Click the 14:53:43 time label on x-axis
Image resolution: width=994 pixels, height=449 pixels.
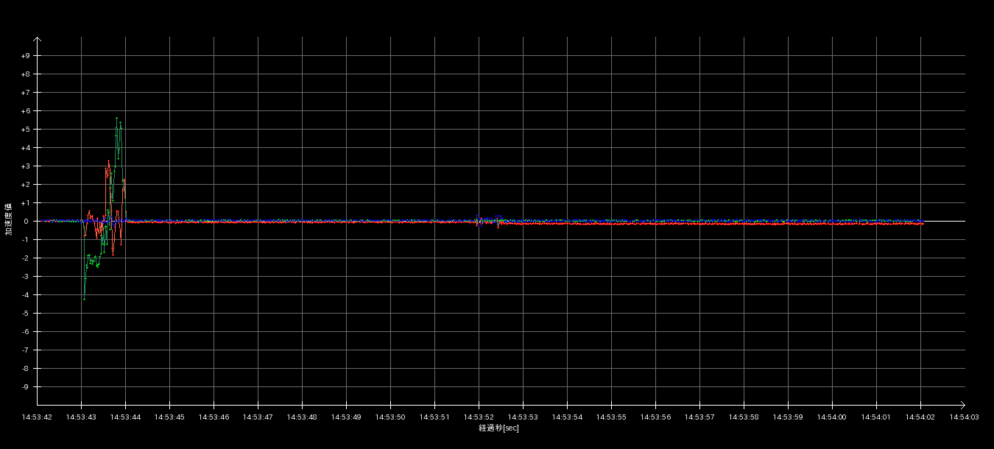pos(81,417)
